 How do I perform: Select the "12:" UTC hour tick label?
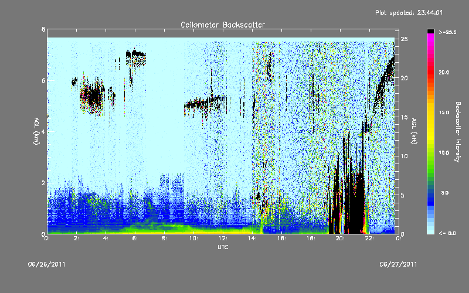(223, 239)
